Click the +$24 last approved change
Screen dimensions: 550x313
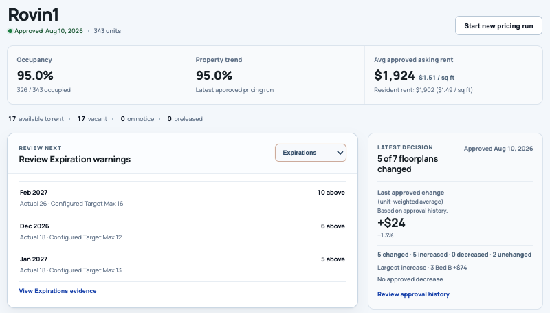click(391, 223)
